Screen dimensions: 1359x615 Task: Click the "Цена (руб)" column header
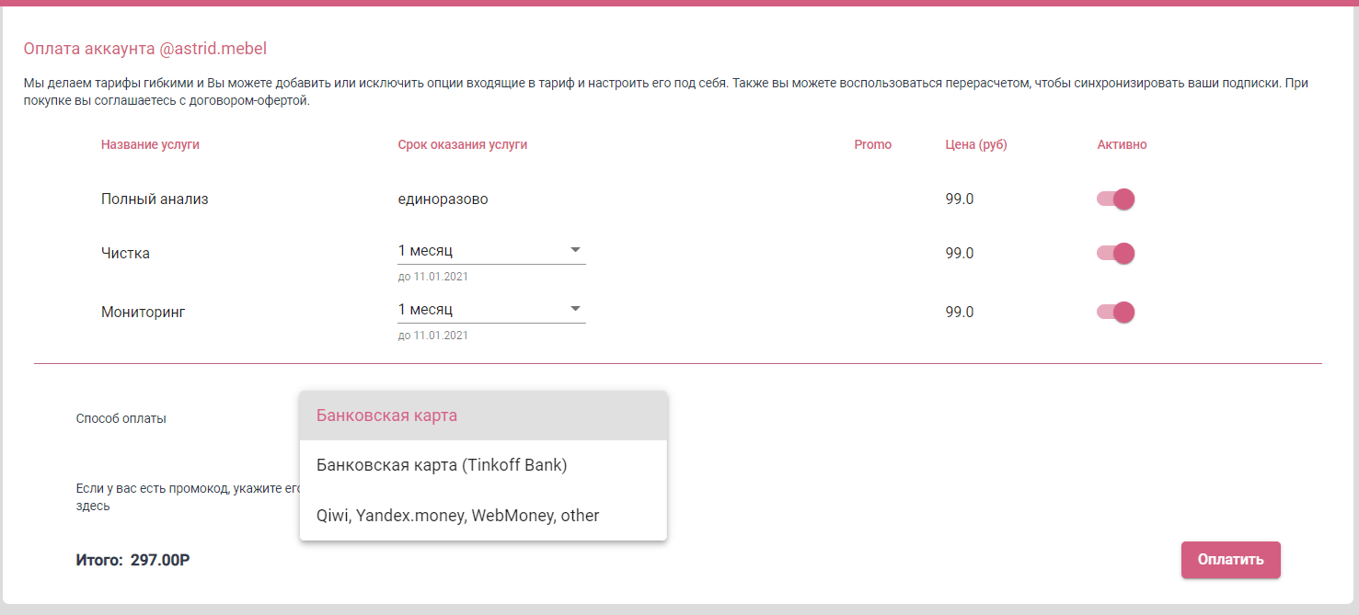point(975,143)
